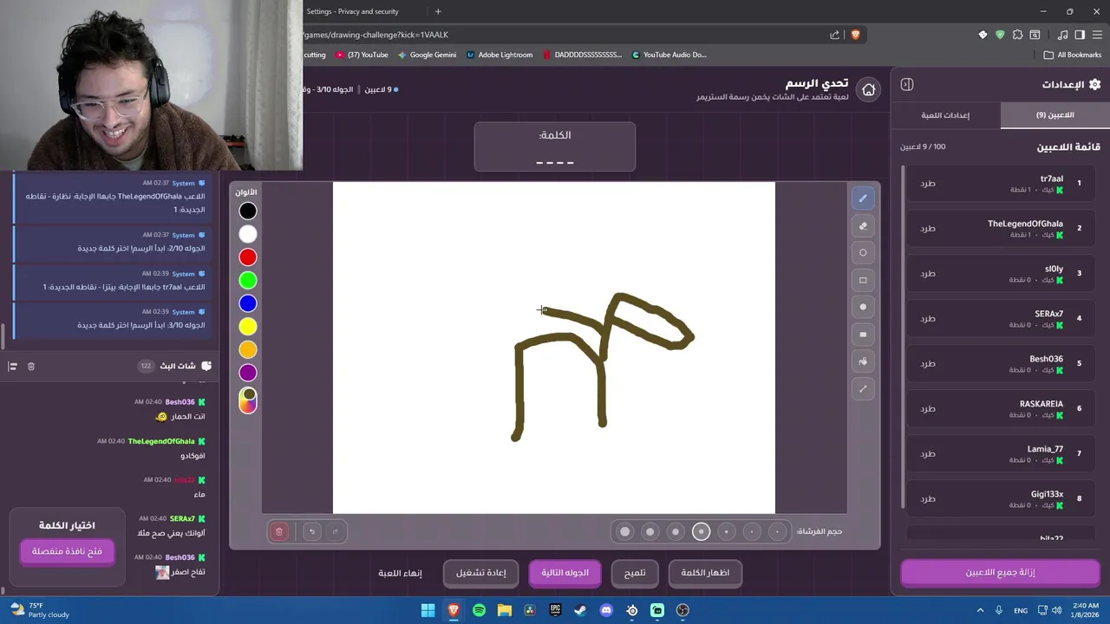The height and width of the screenshot is (624, 1110).
Task: Kick player Besh036 with طرد
Action: pyautogui.click(x=928, y=364)
